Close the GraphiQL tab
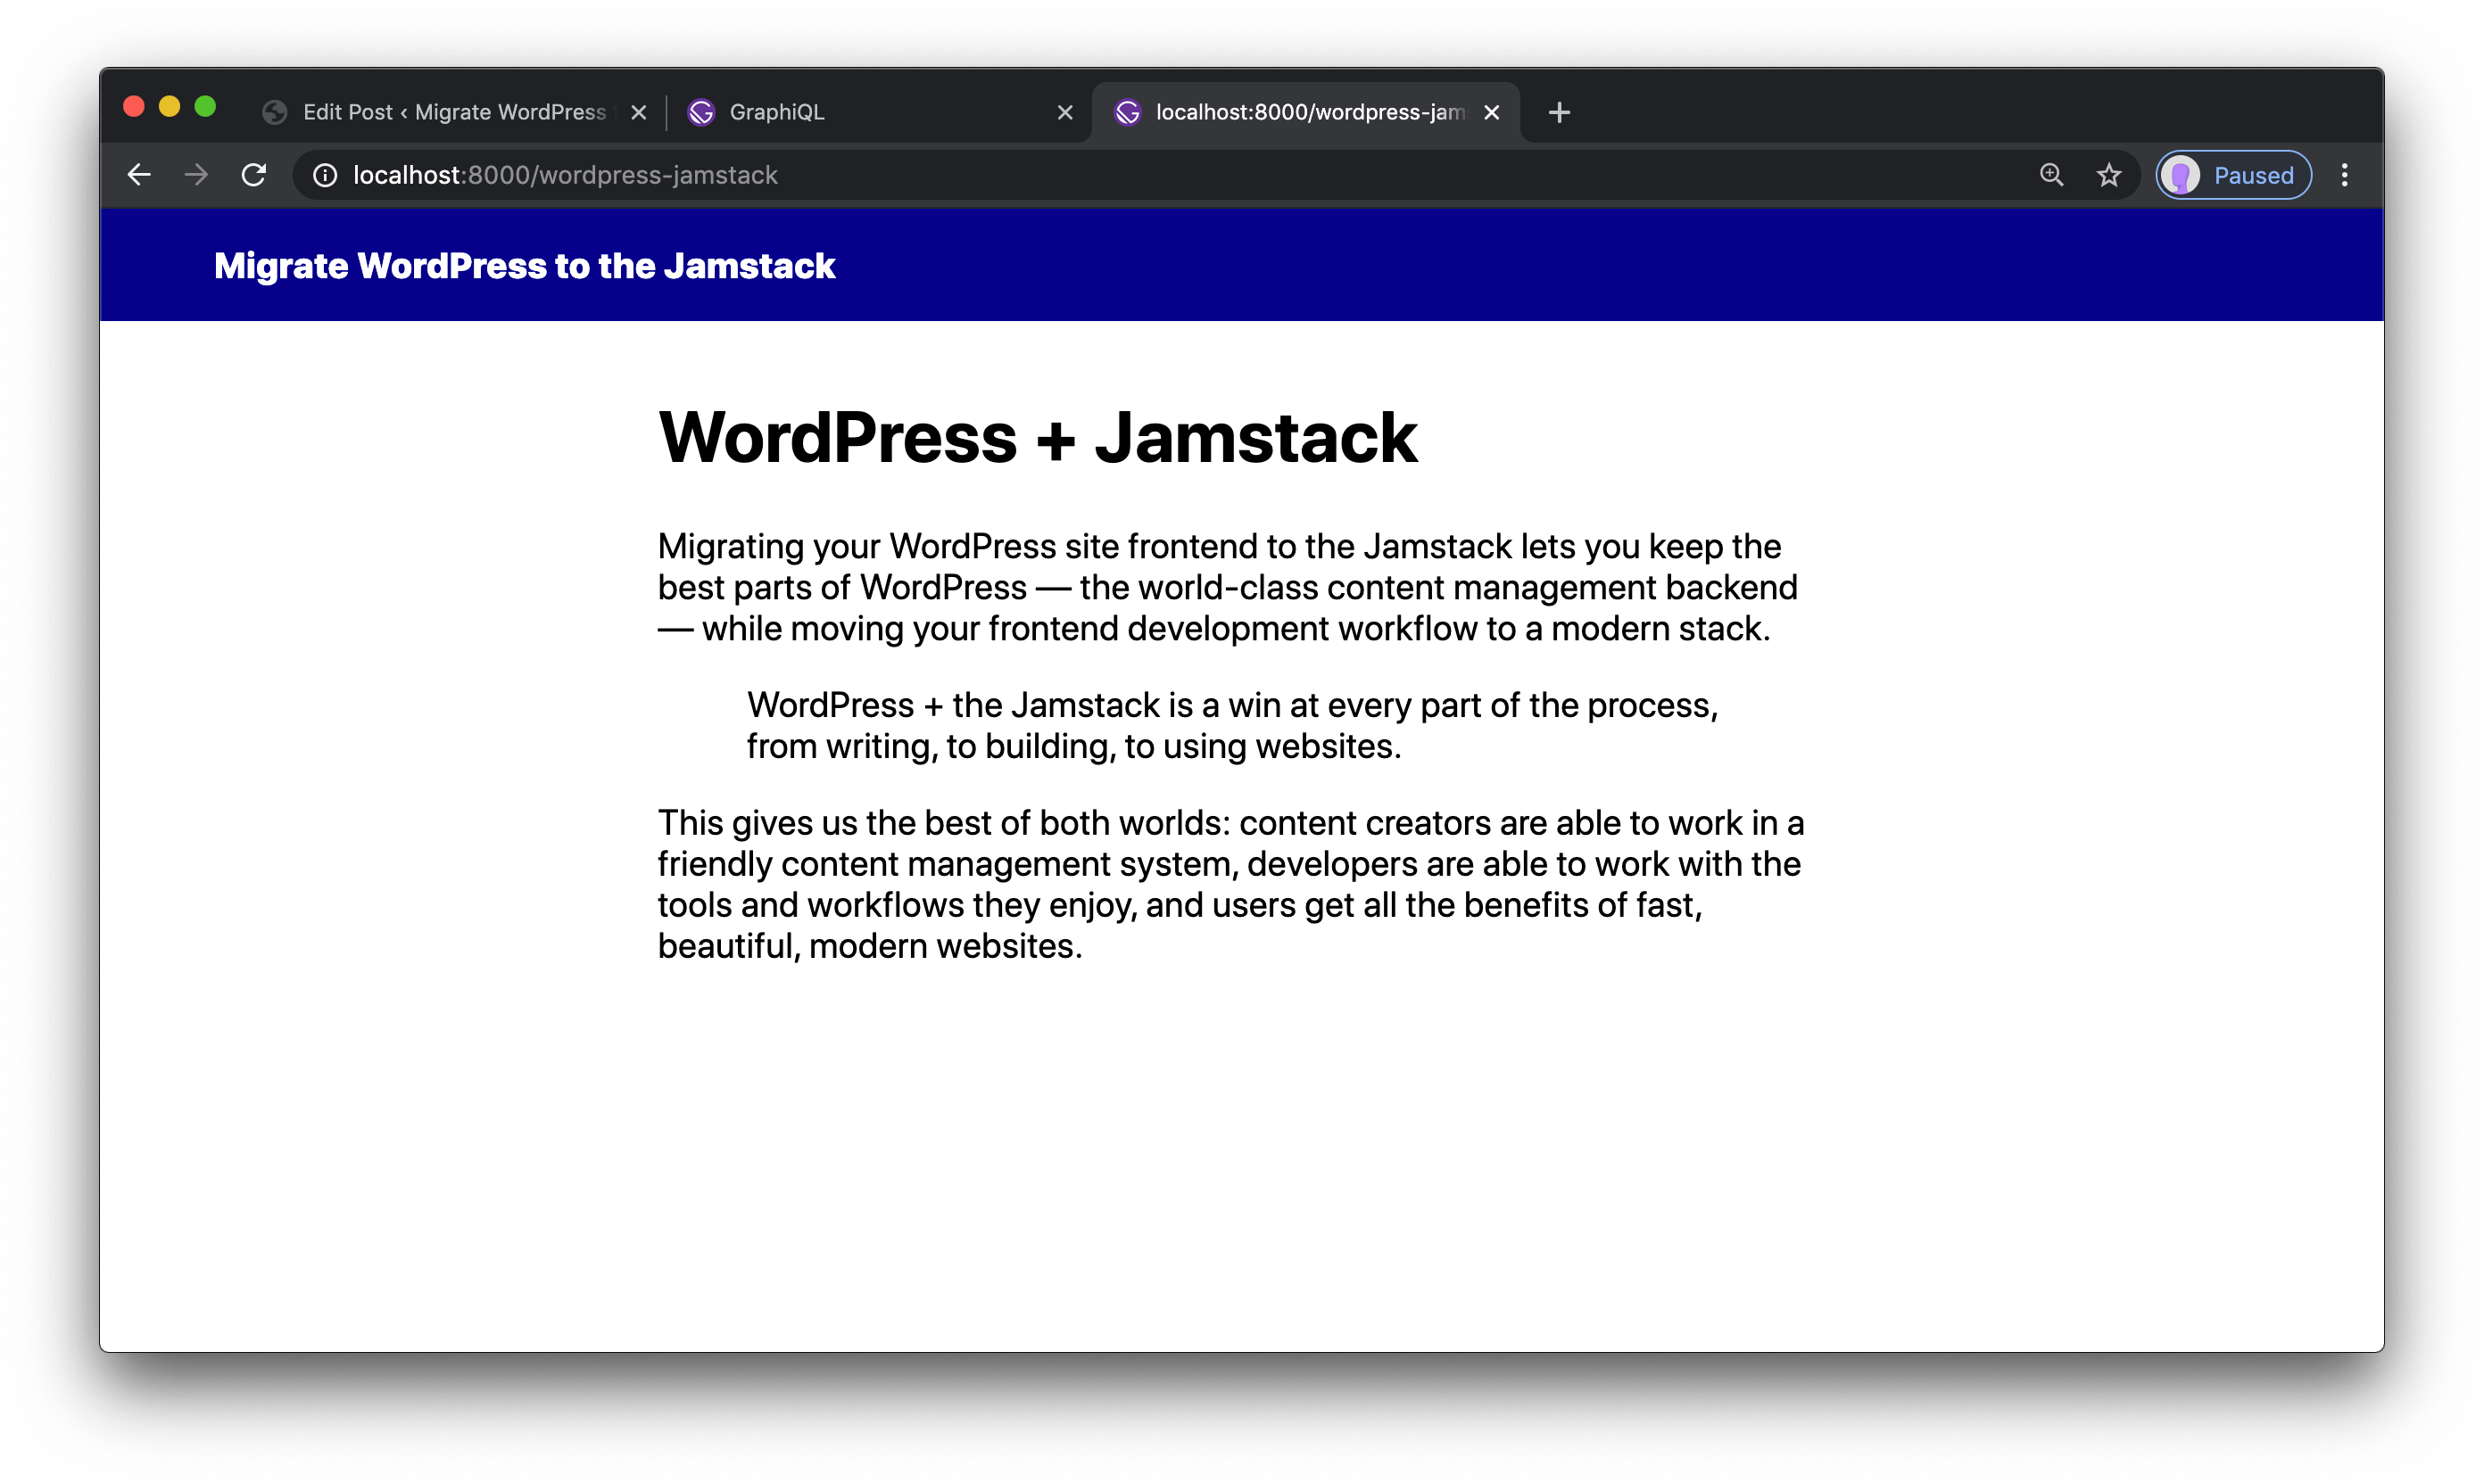The height and width of the screenshot is (1484, 2484). coord(1064,112)
